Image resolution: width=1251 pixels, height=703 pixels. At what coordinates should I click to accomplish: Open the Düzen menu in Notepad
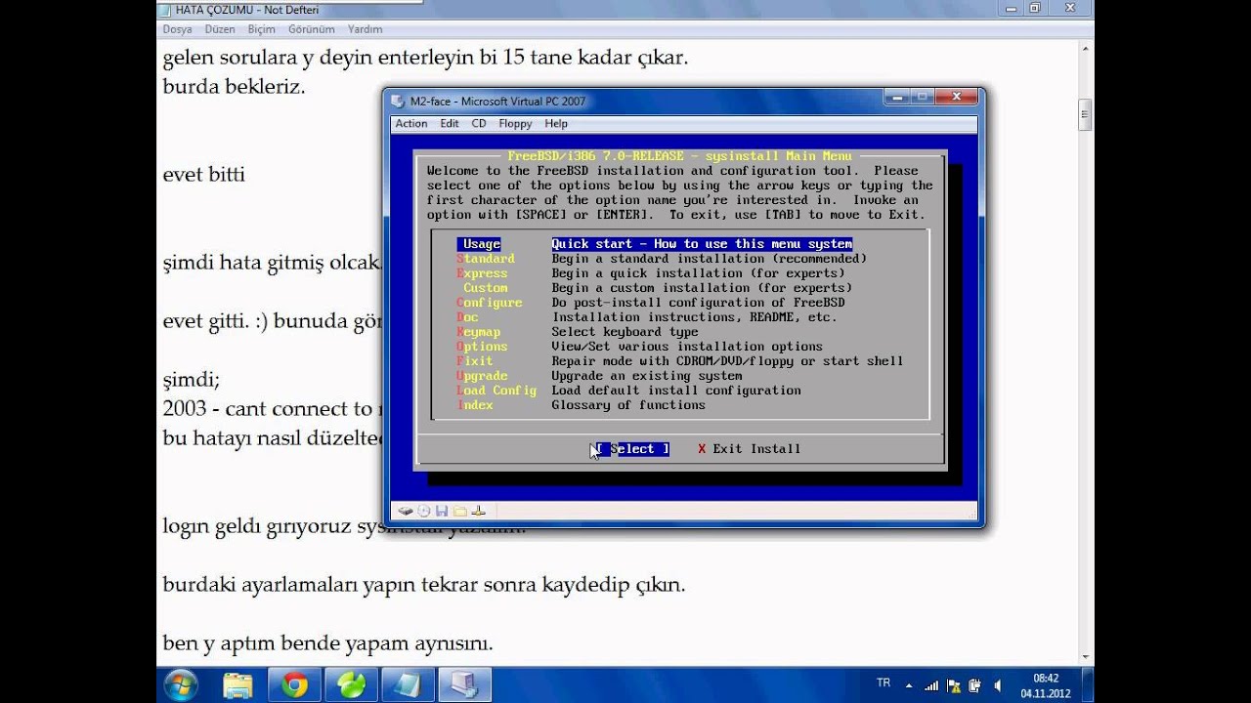(220, 29)
